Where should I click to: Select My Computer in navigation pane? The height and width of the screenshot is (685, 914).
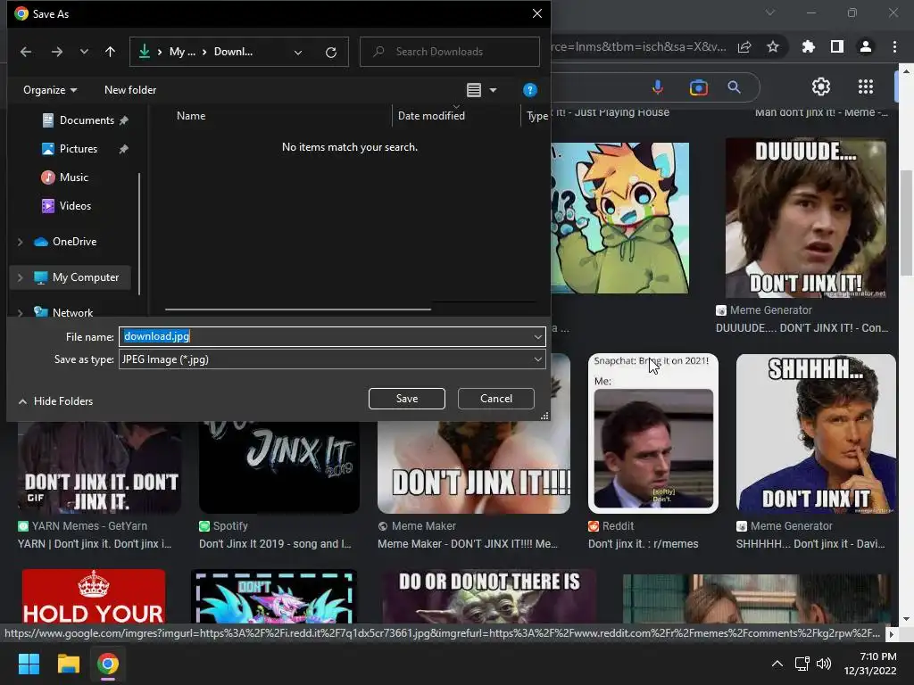85,278
